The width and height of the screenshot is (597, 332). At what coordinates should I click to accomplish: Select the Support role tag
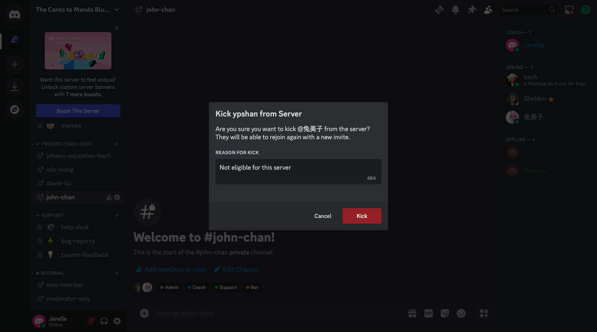tap(226, 287)
